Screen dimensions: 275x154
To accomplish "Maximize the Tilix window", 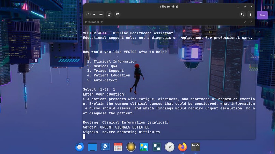I will (x=245, y=7).
